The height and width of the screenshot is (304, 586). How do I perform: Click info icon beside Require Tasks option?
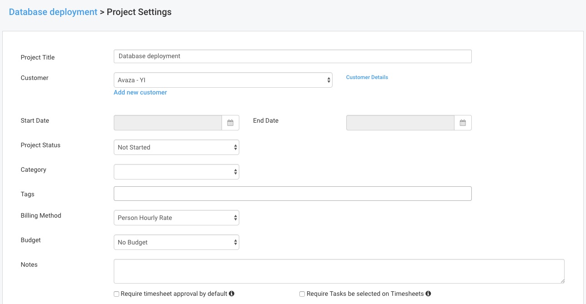point(428,294)
